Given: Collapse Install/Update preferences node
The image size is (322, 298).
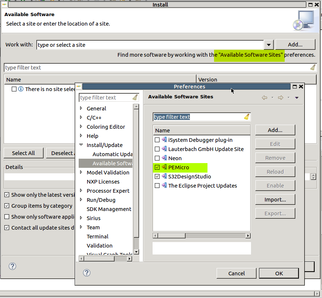Looking at the screenshot, I should click(x=81, y=145).
